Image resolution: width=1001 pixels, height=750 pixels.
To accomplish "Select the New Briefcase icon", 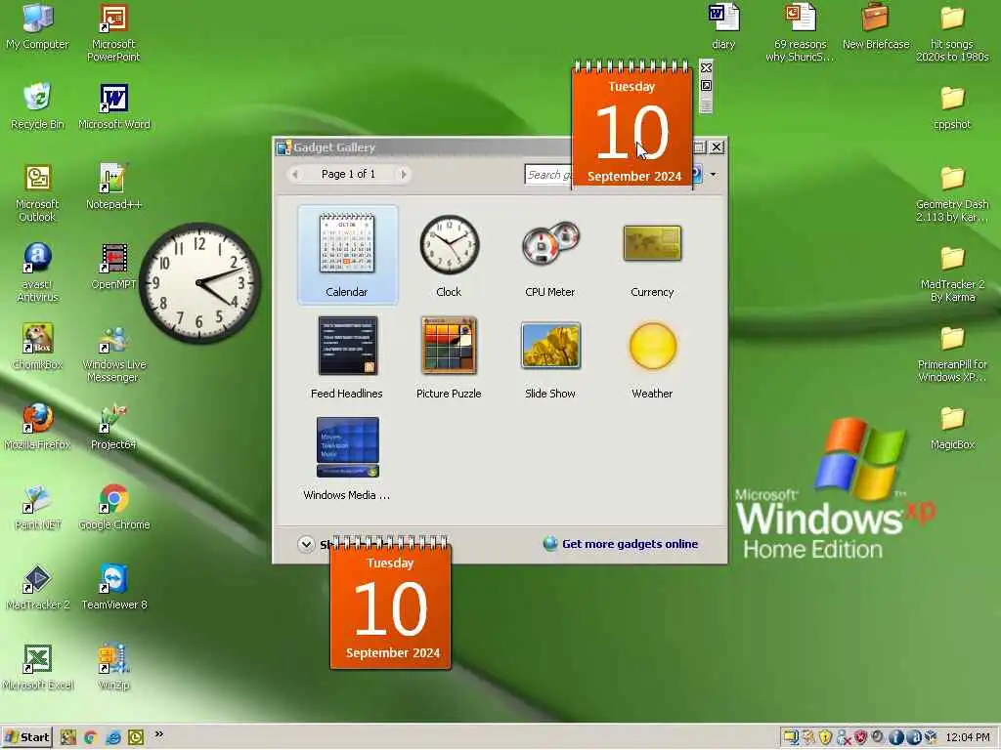I will pos(875,27).
